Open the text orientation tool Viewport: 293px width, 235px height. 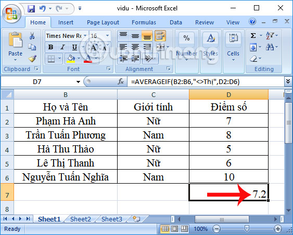(x=148, y=59)
